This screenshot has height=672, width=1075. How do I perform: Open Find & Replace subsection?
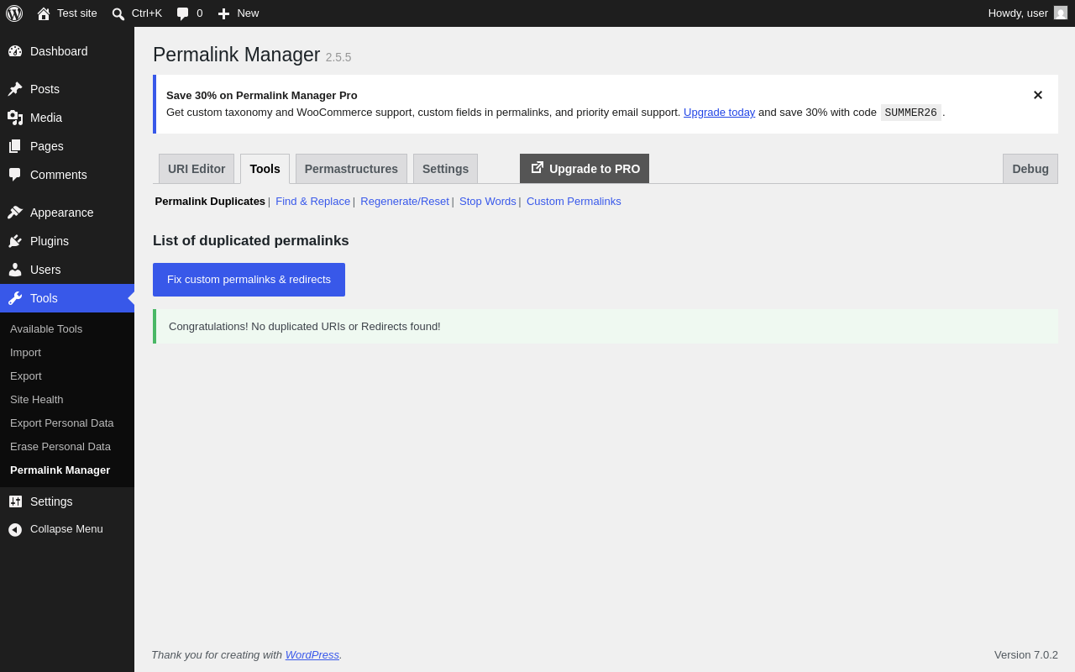point(312,202)
